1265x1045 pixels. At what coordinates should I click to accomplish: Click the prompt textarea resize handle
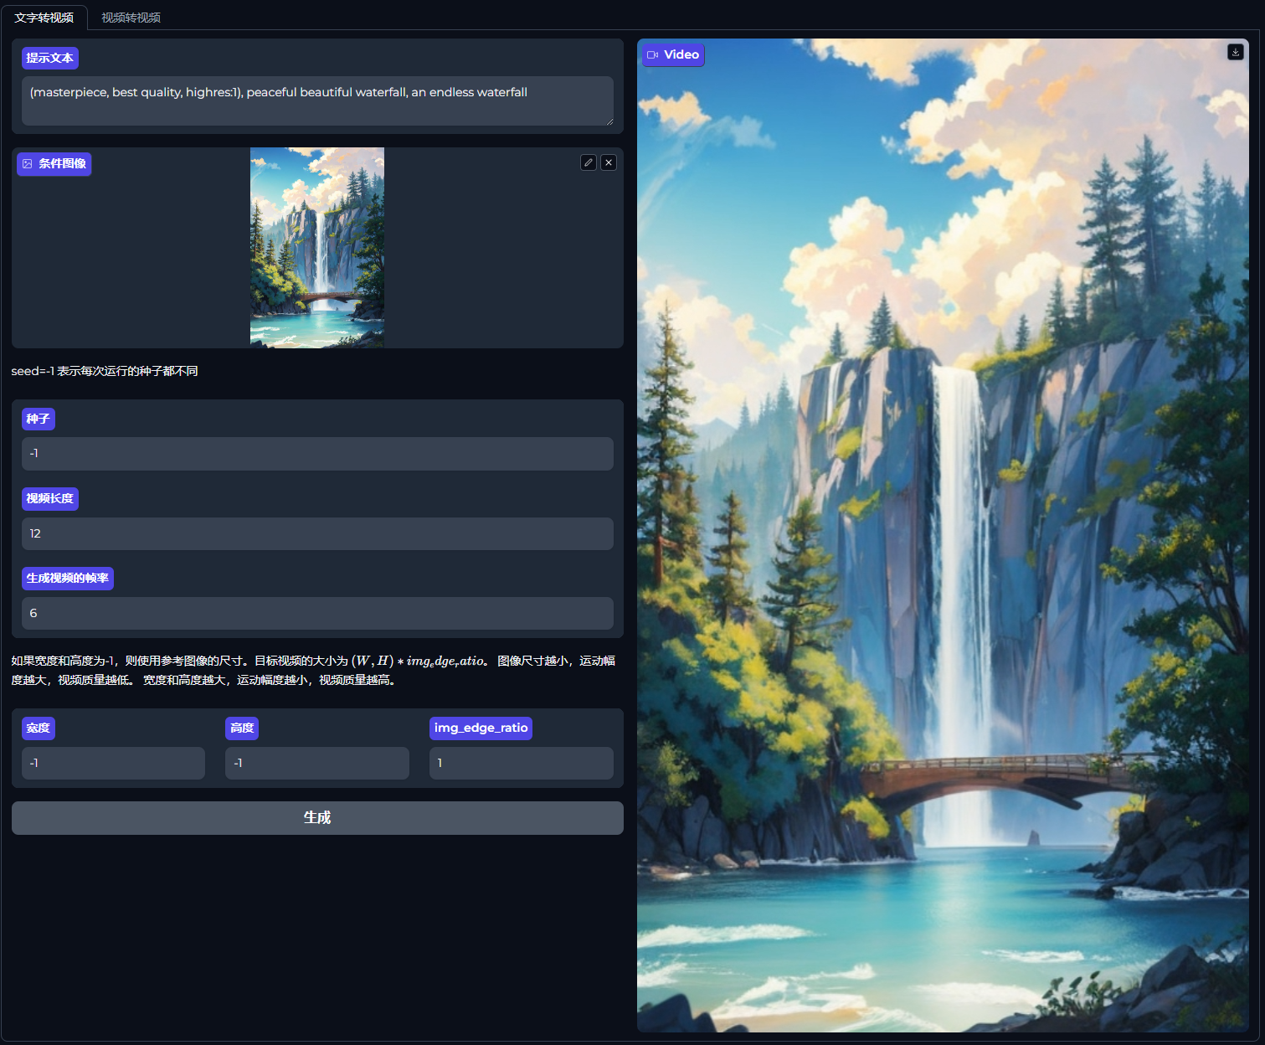coord(609,121)
